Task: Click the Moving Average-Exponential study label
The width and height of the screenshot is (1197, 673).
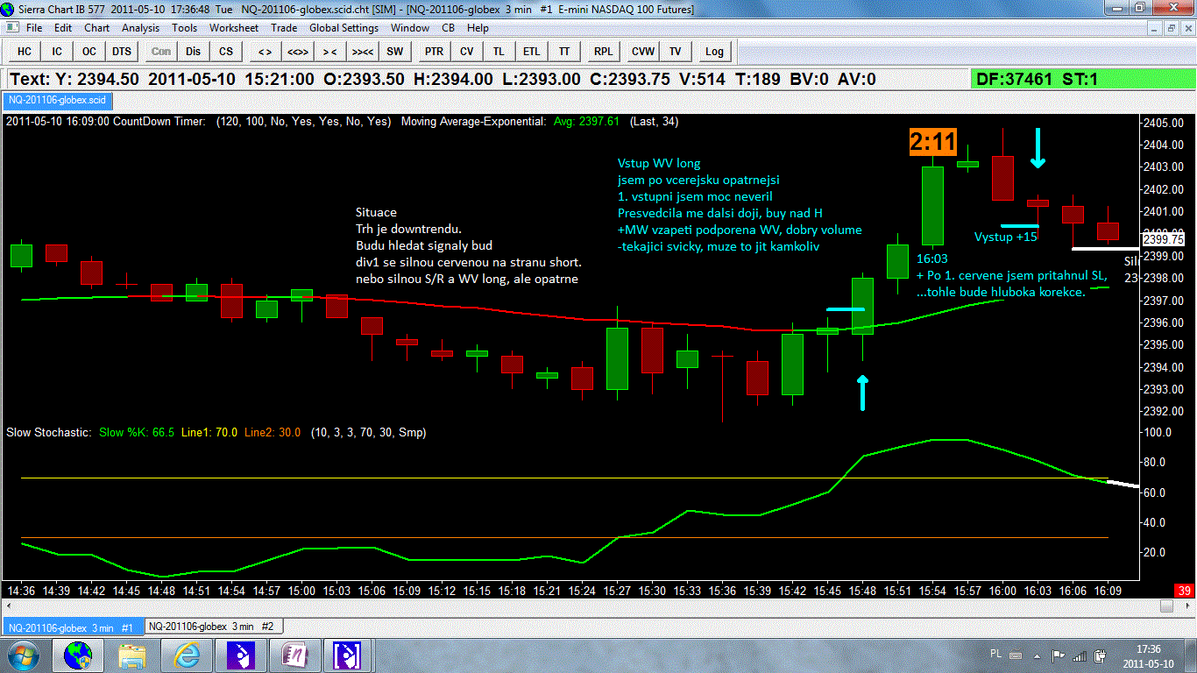Action: [x=473, y=122]
